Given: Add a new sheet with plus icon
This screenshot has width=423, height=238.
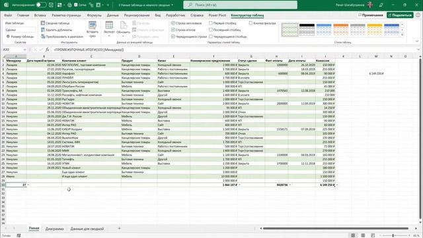Looking at the screenshot, I should (119, 228).
